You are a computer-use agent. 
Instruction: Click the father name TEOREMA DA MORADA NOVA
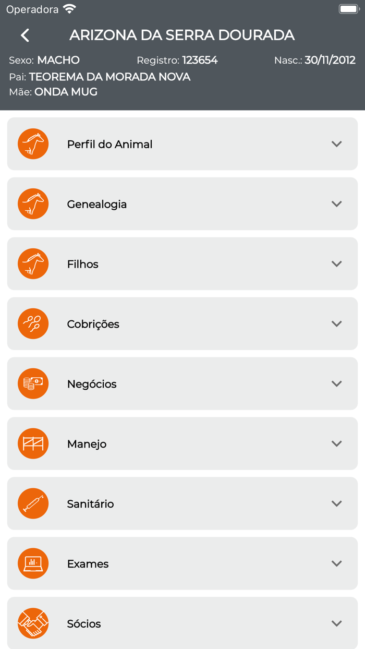[x=110, y=77]
